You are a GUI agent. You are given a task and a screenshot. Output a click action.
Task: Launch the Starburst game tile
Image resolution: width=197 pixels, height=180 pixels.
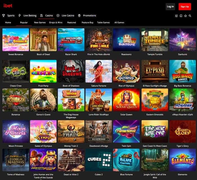[x=183, y=40]
